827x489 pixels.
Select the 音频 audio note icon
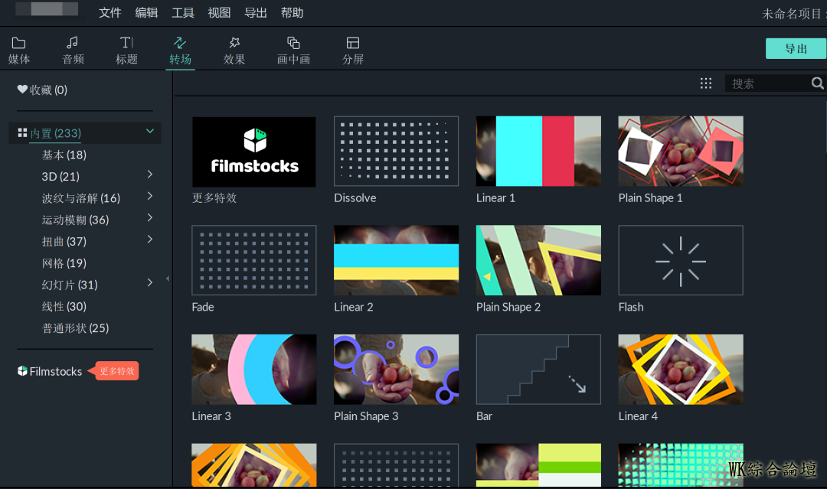(x=73, y=43)
